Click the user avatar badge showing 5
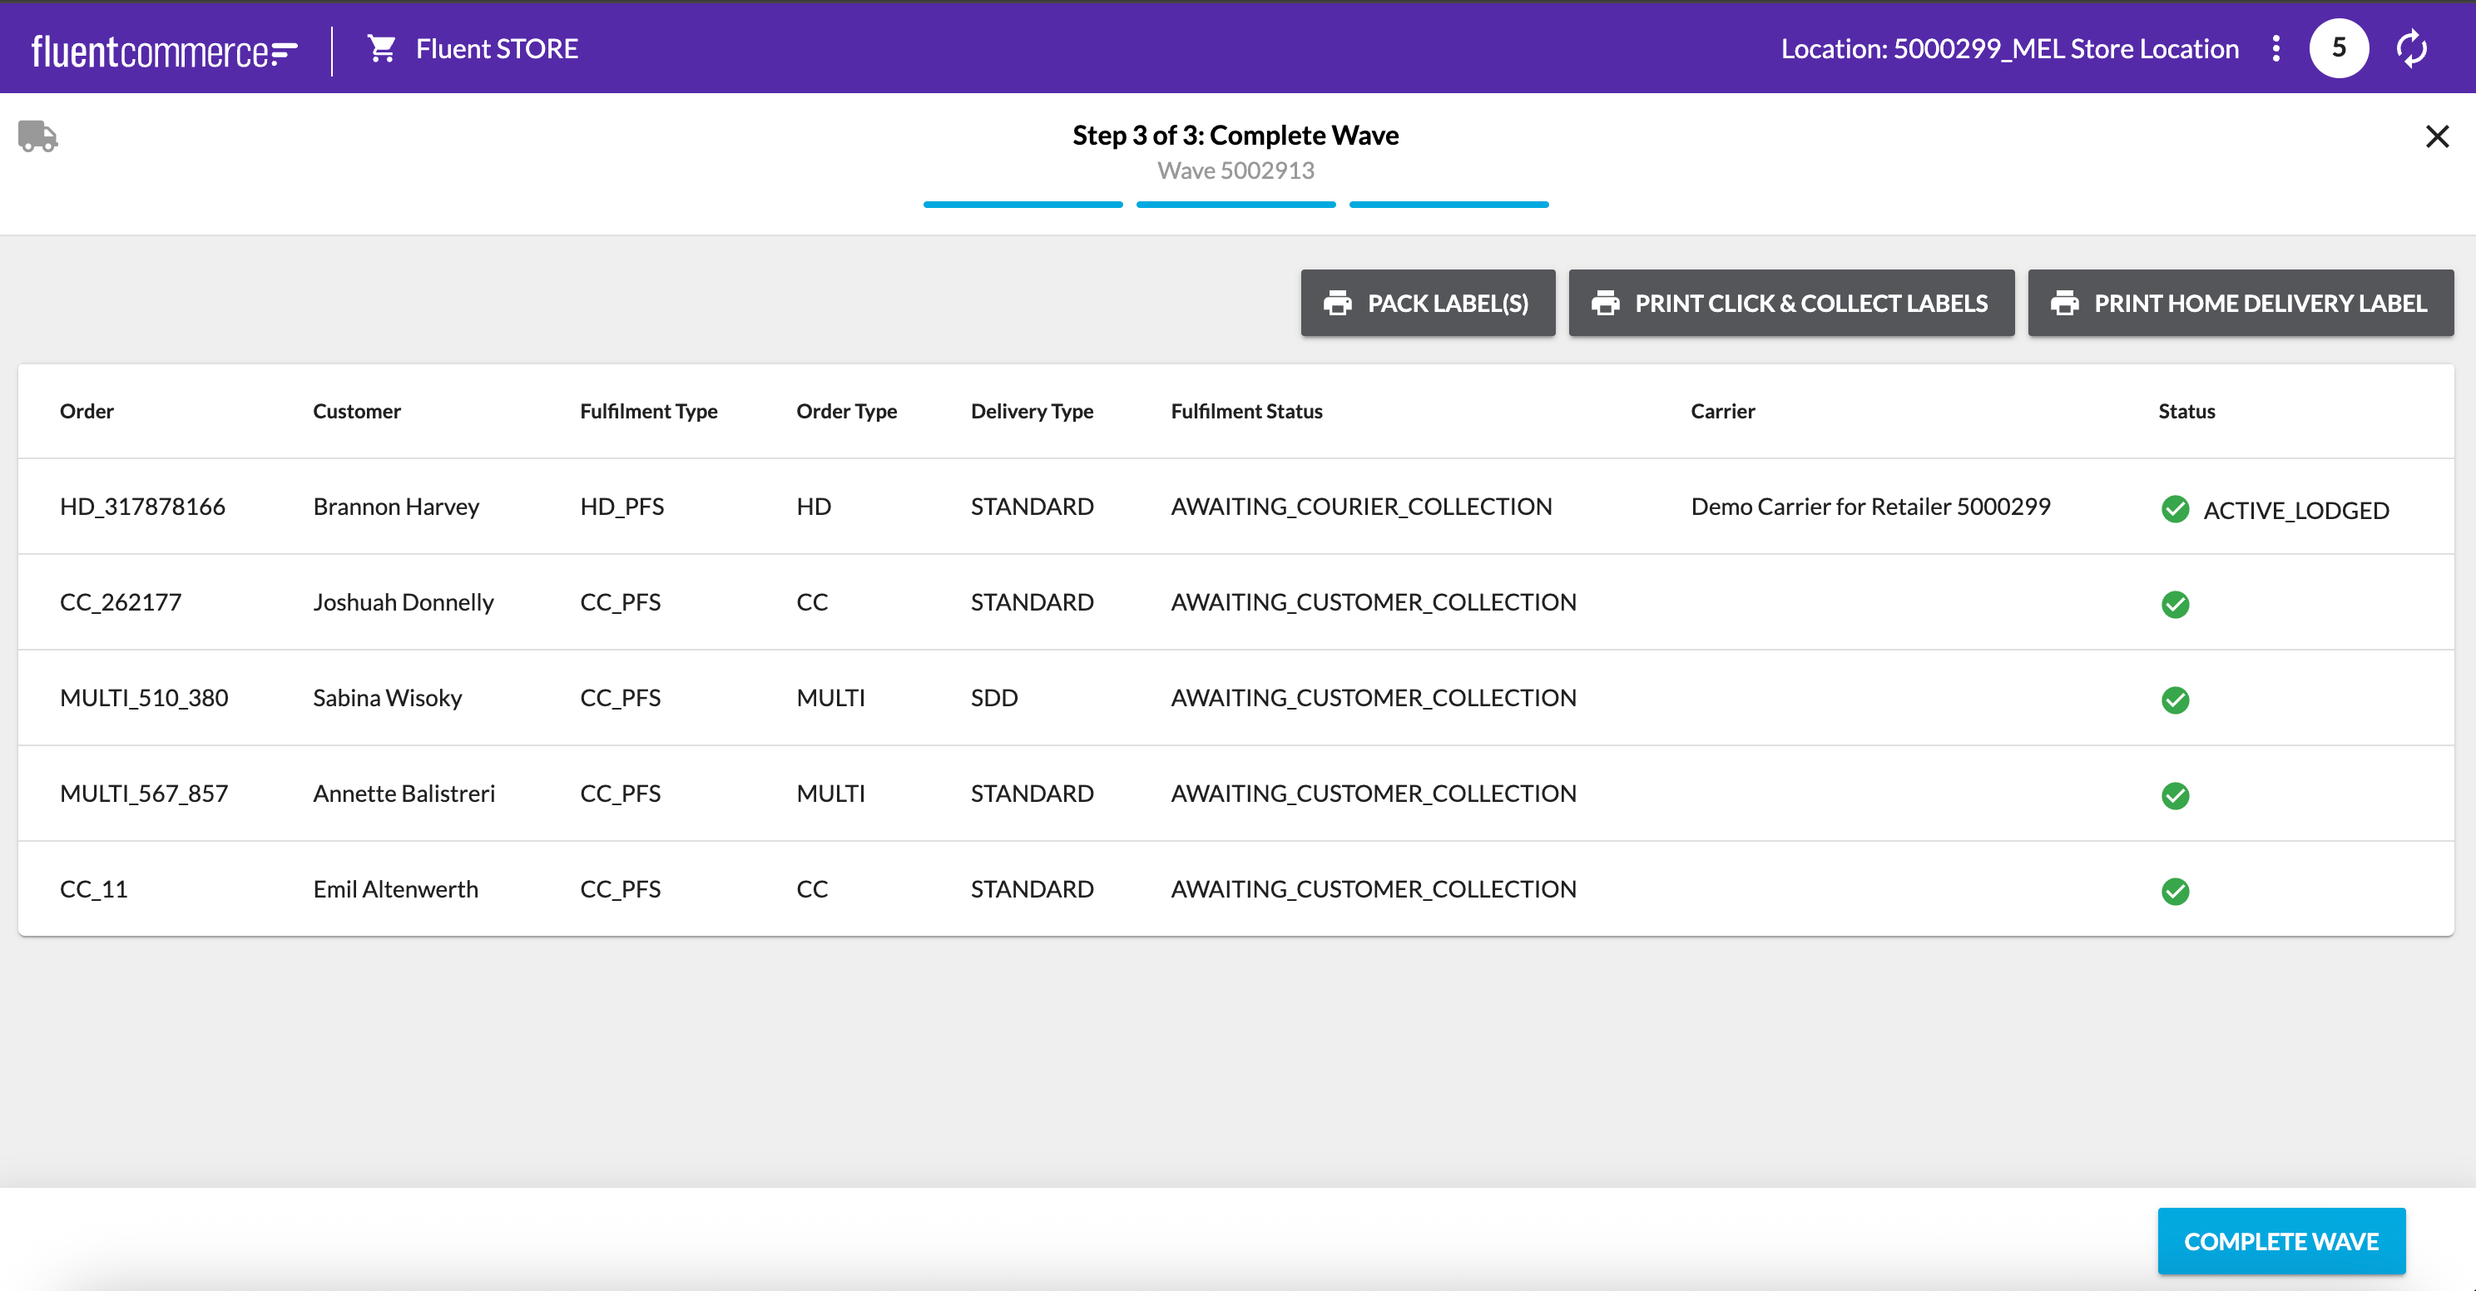 click(x=2339, y=48)
